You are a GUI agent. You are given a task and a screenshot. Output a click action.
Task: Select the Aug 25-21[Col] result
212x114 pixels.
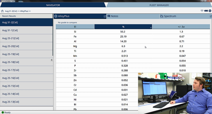click(x=26, y=38)
